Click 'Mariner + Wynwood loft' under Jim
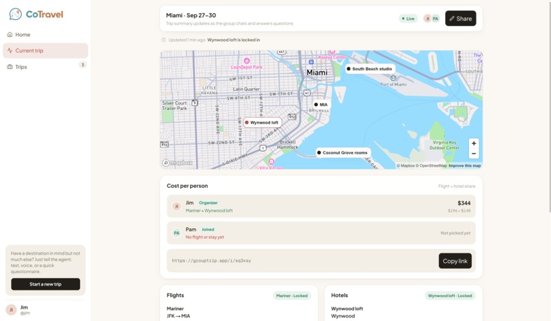551x321 pixels. pos(209,211)
